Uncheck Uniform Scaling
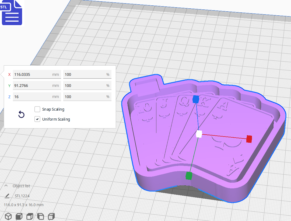The image size is (291, 221). pos(37,119)
